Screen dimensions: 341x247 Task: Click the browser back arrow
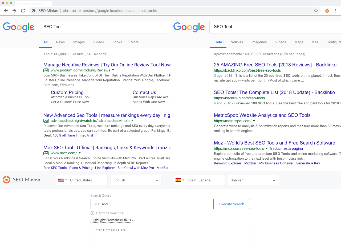[x=6, y=11]
